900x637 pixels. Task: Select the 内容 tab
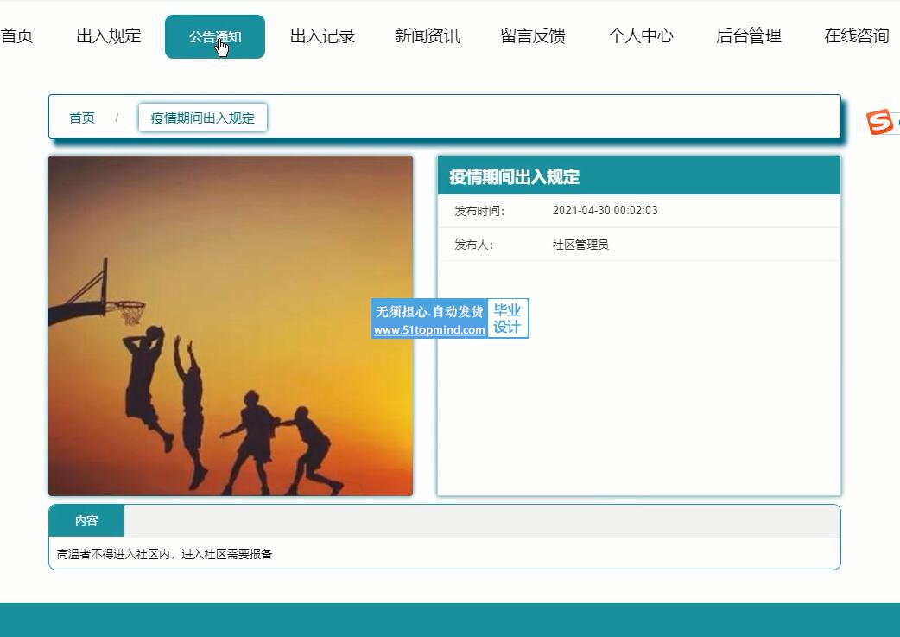click(86, 520)
